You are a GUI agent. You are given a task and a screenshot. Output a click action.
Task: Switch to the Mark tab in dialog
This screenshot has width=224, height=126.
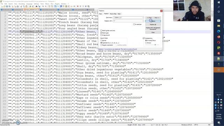click(x=119, y=14)
